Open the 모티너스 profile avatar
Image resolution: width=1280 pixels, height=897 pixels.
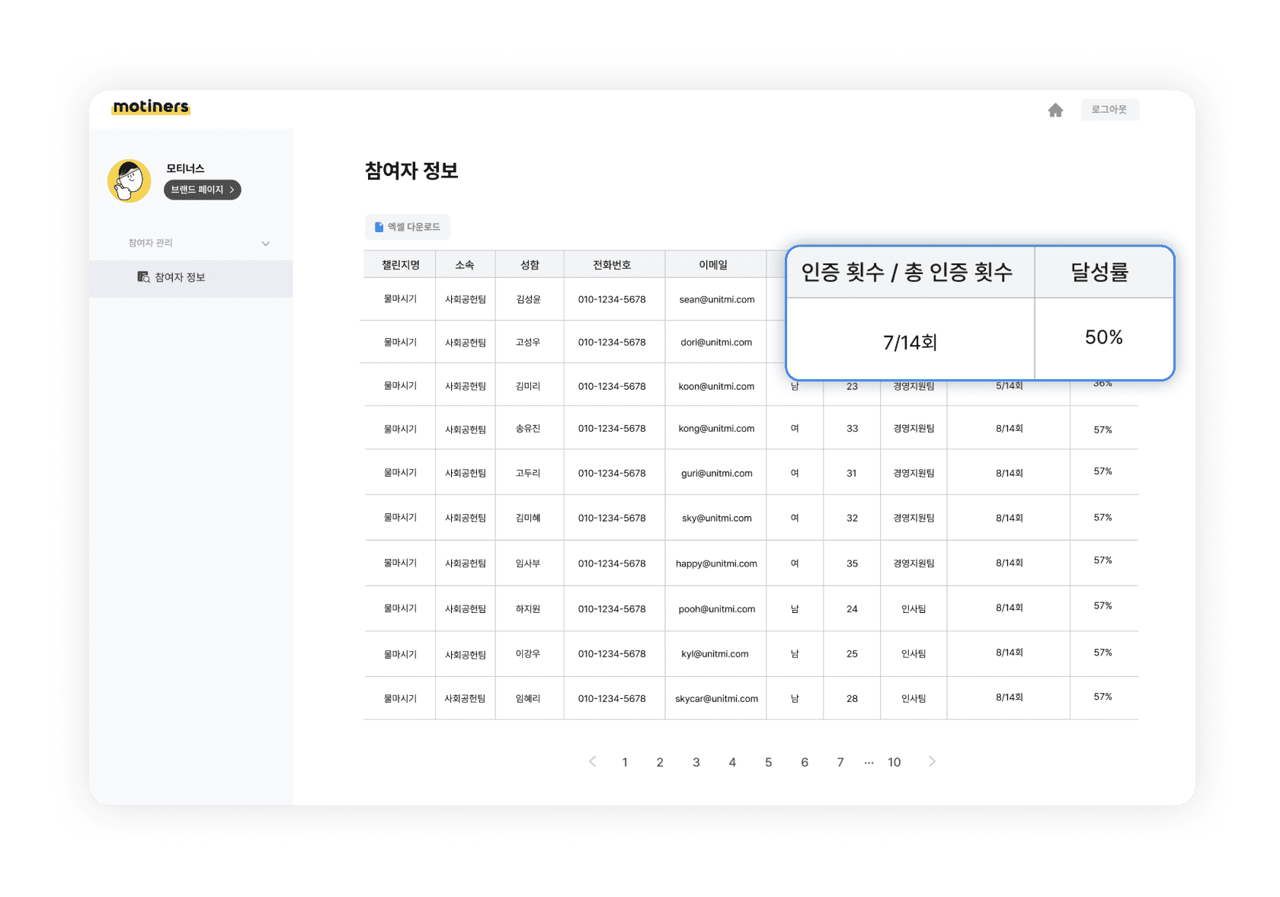[130, 180]
